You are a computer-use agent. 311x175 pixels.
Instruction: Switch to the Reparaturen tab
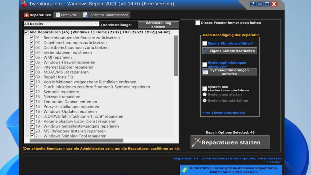[x=37, y=15]
